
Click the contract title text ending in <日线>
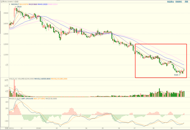pos(10,2)
